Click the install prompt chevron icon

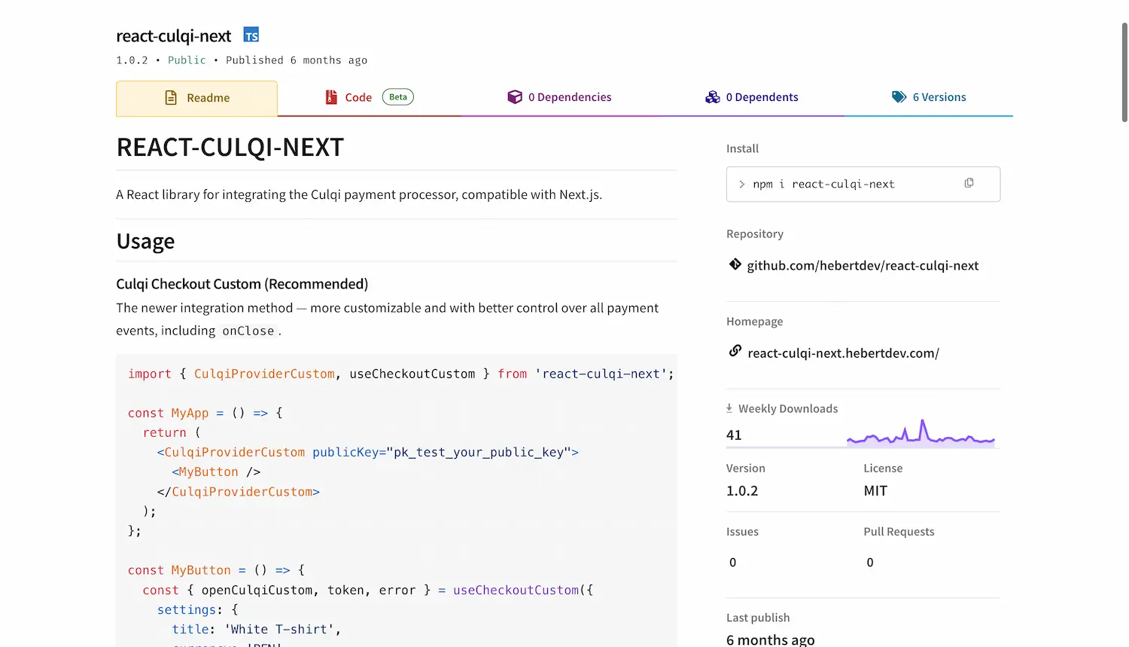point(742,185)
